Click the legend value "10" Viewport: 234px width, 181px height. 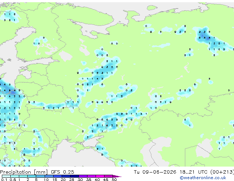46,180
